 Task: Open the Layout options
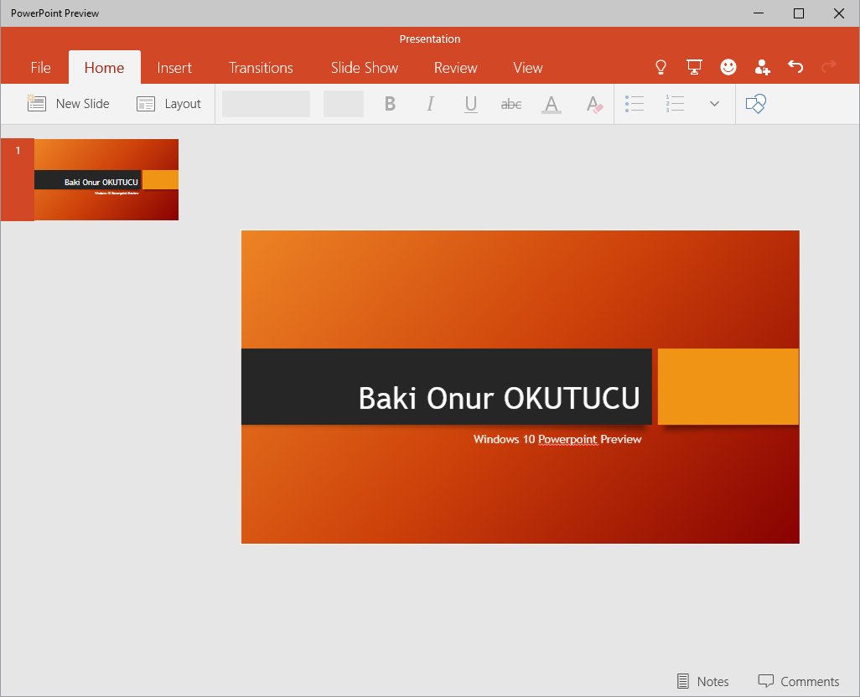click(168, 104)
